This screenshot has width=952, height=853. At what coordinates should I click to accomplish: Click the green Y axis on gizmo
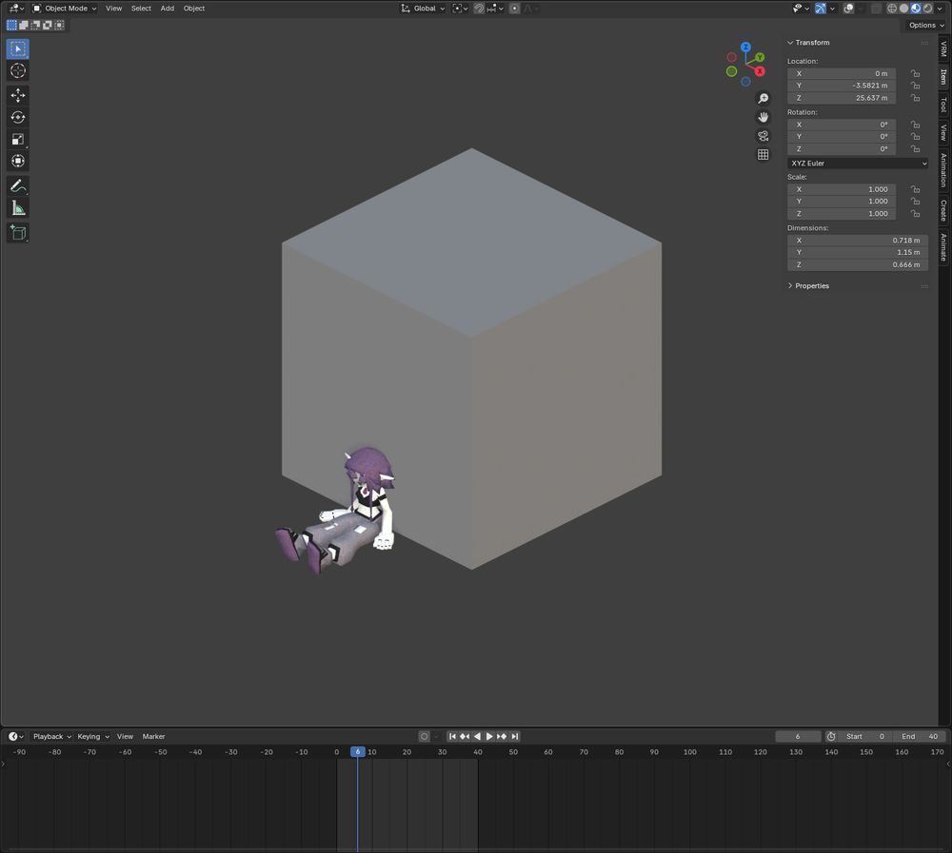point(760,57)
